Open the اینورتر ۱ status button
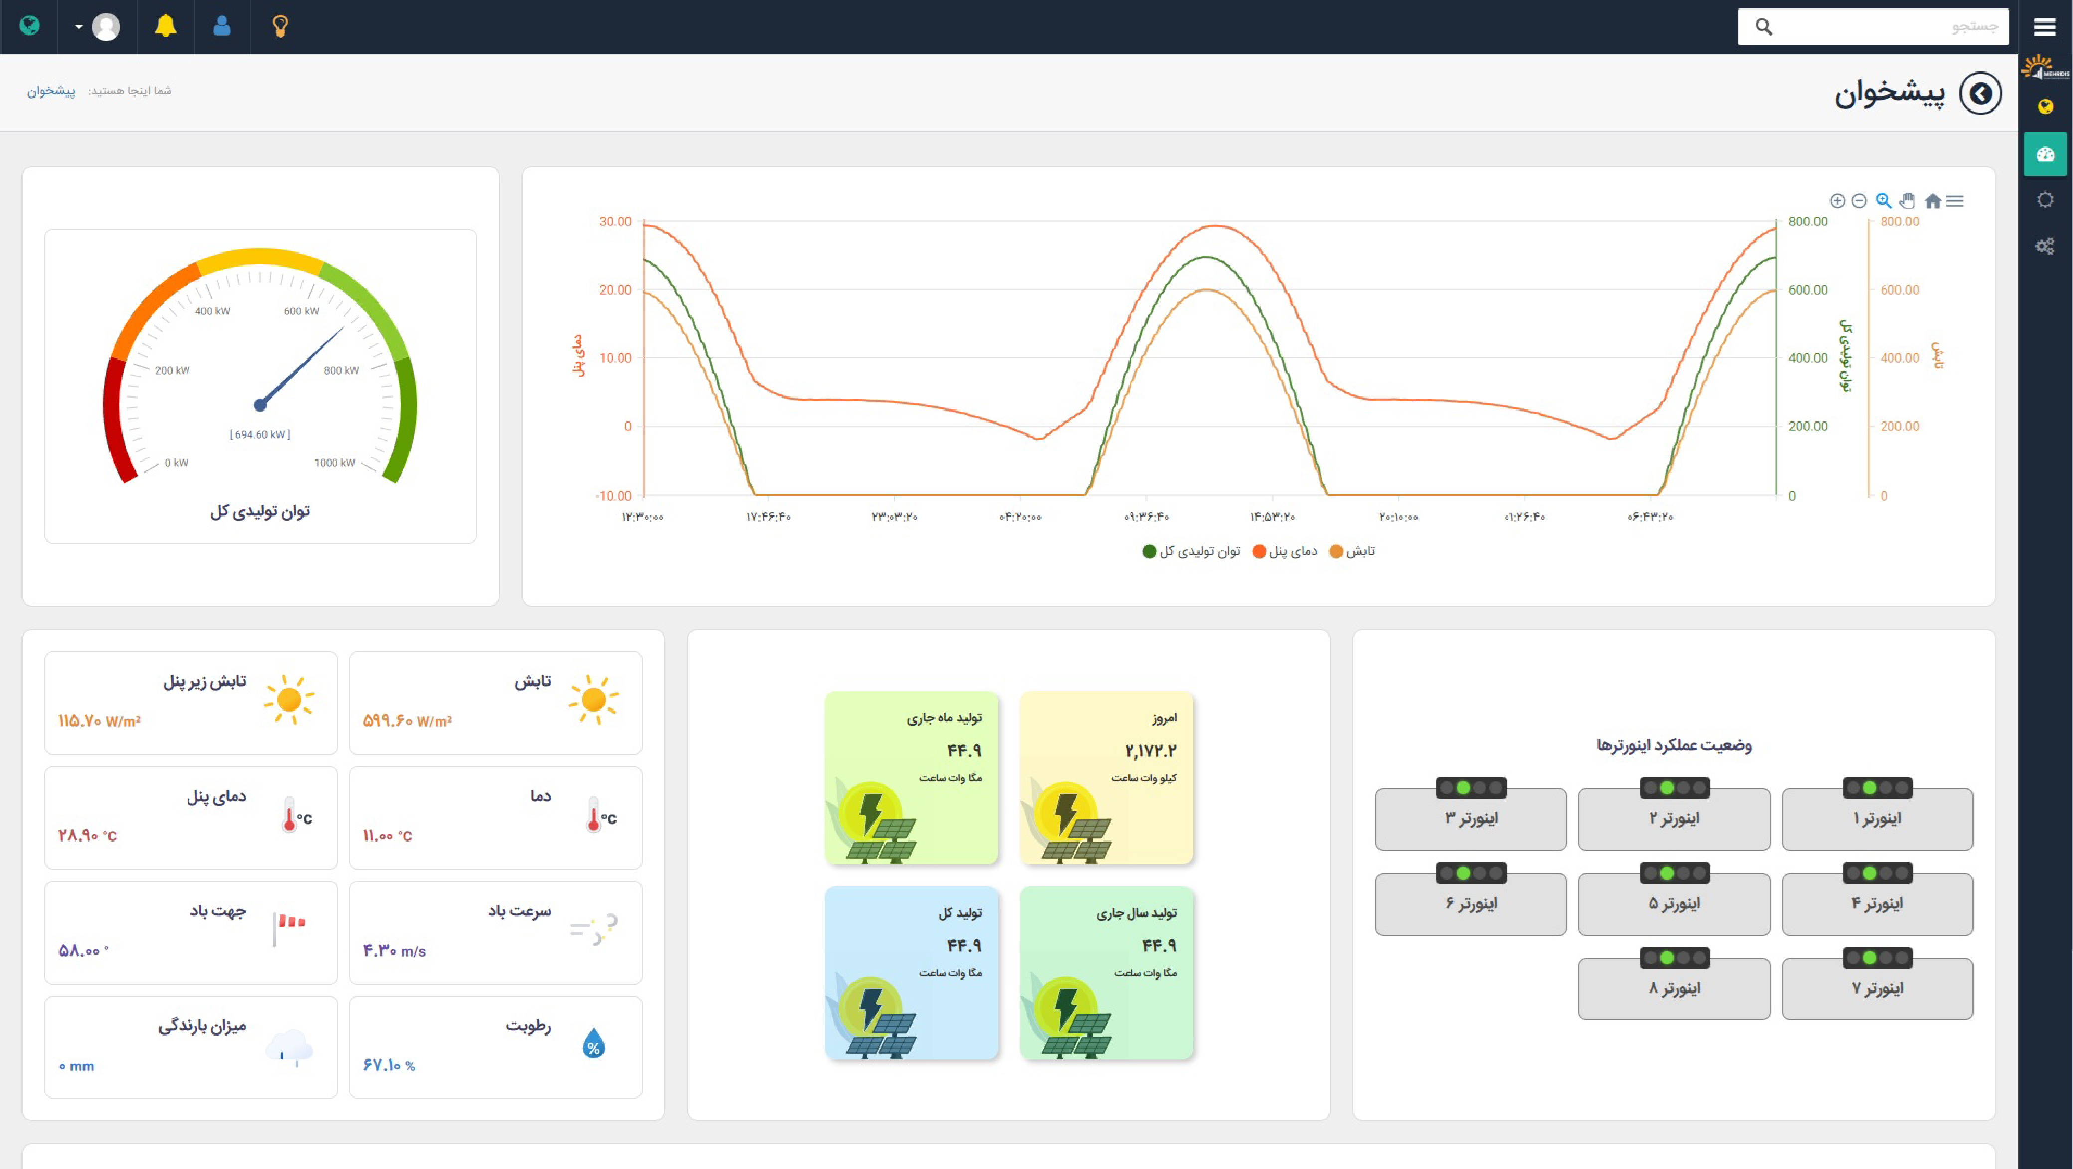2073x1169 pixels. 1877,818
